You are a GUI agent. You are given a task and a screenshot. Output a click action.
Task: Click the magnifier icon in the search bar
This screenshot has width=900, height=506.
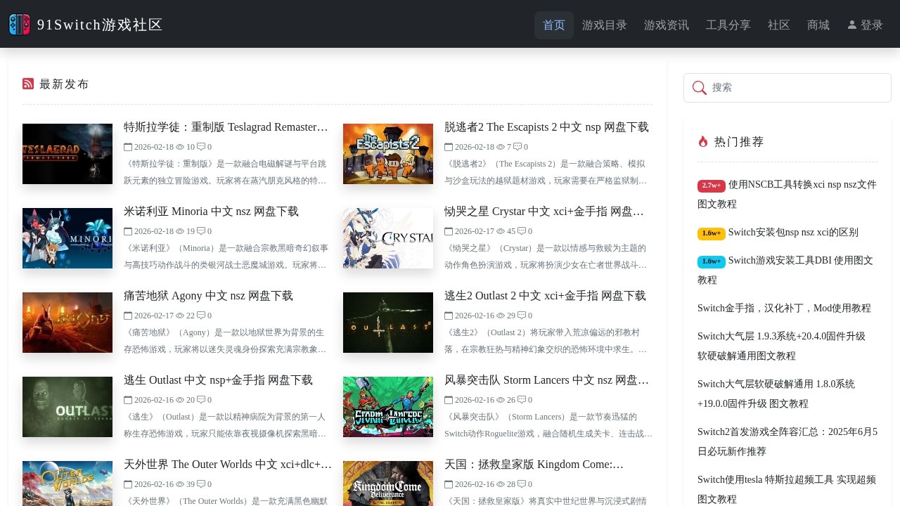[x=700, y=88]
